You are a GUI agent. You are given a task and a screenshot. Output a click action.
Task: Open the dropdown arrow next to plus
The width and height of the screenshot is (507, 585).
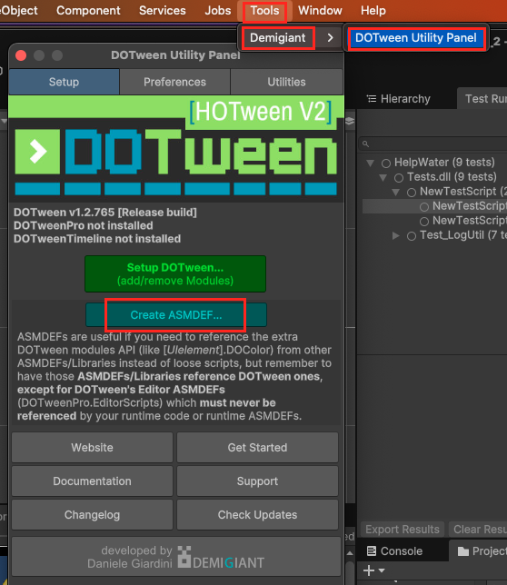(x=382, y=570)
